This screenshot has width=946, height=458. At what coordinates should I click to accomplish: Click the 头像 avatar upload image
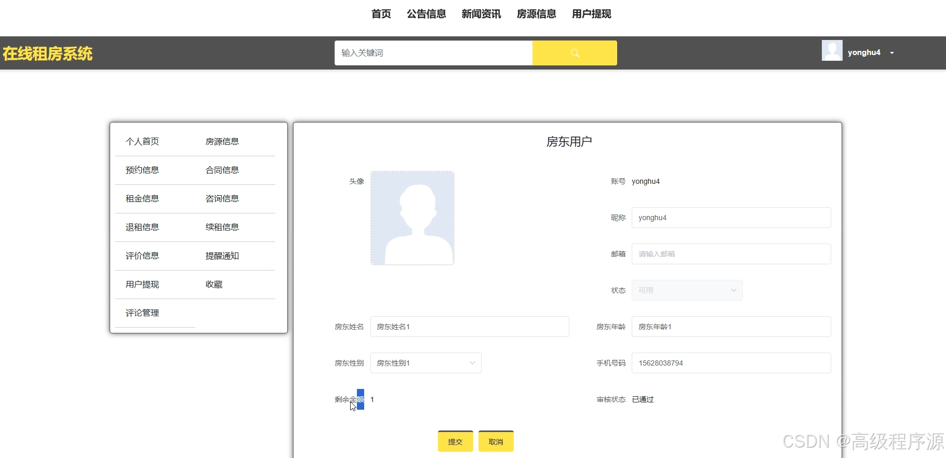pos(412,218)
